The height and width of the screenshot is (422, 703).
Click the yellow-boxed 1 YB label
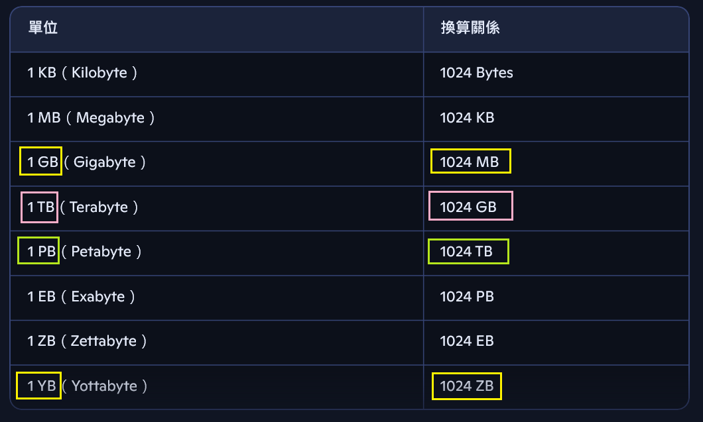38,386
